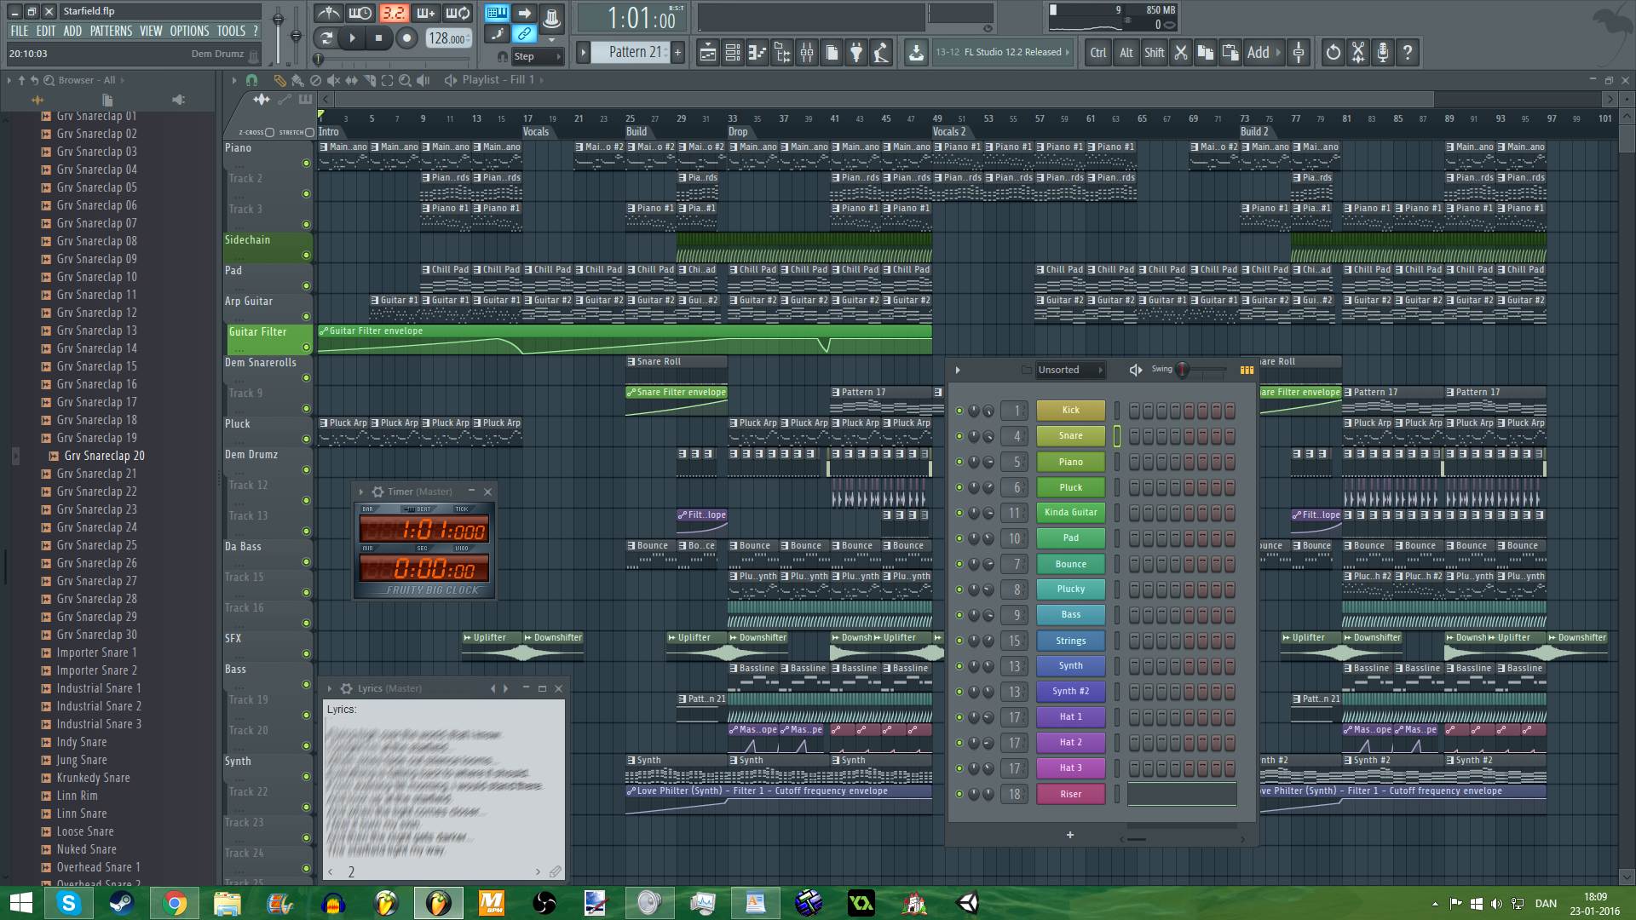Image resolution: width=1636 pixels, height=920 pixels.
Task: Click the Record button in the transport panel
Action: coord(407,37)
